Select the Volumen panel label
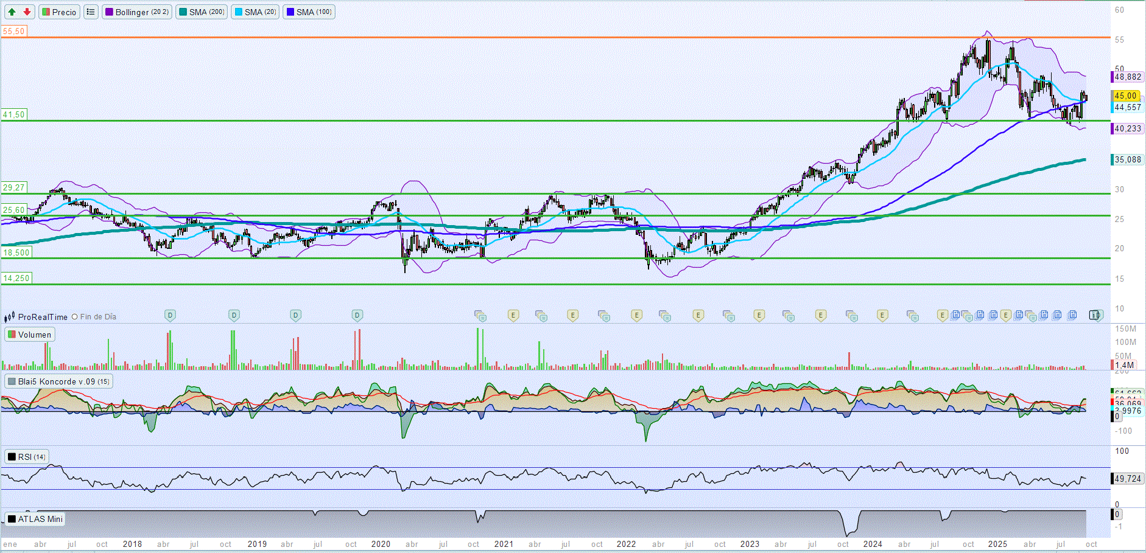This screenshot has height=553, width=1146. (x=30, y=335)
